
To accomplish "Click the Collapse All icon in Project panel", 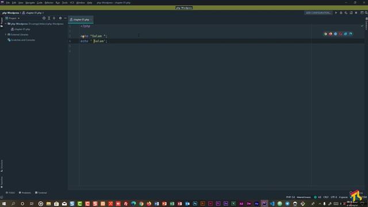I will pyautogui.click(x=54, y=18).
